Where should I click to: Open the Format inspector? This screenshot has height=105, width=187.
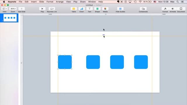[x=165, y=9]
